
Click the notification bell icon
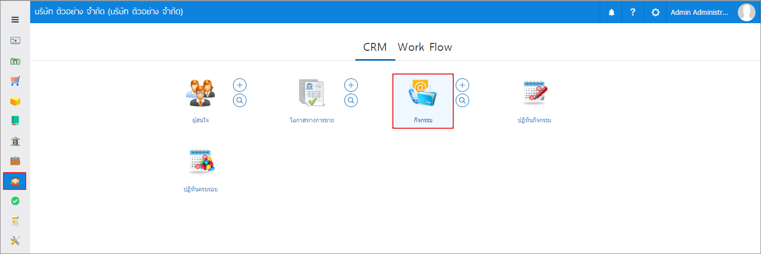[x=612, y=12]
